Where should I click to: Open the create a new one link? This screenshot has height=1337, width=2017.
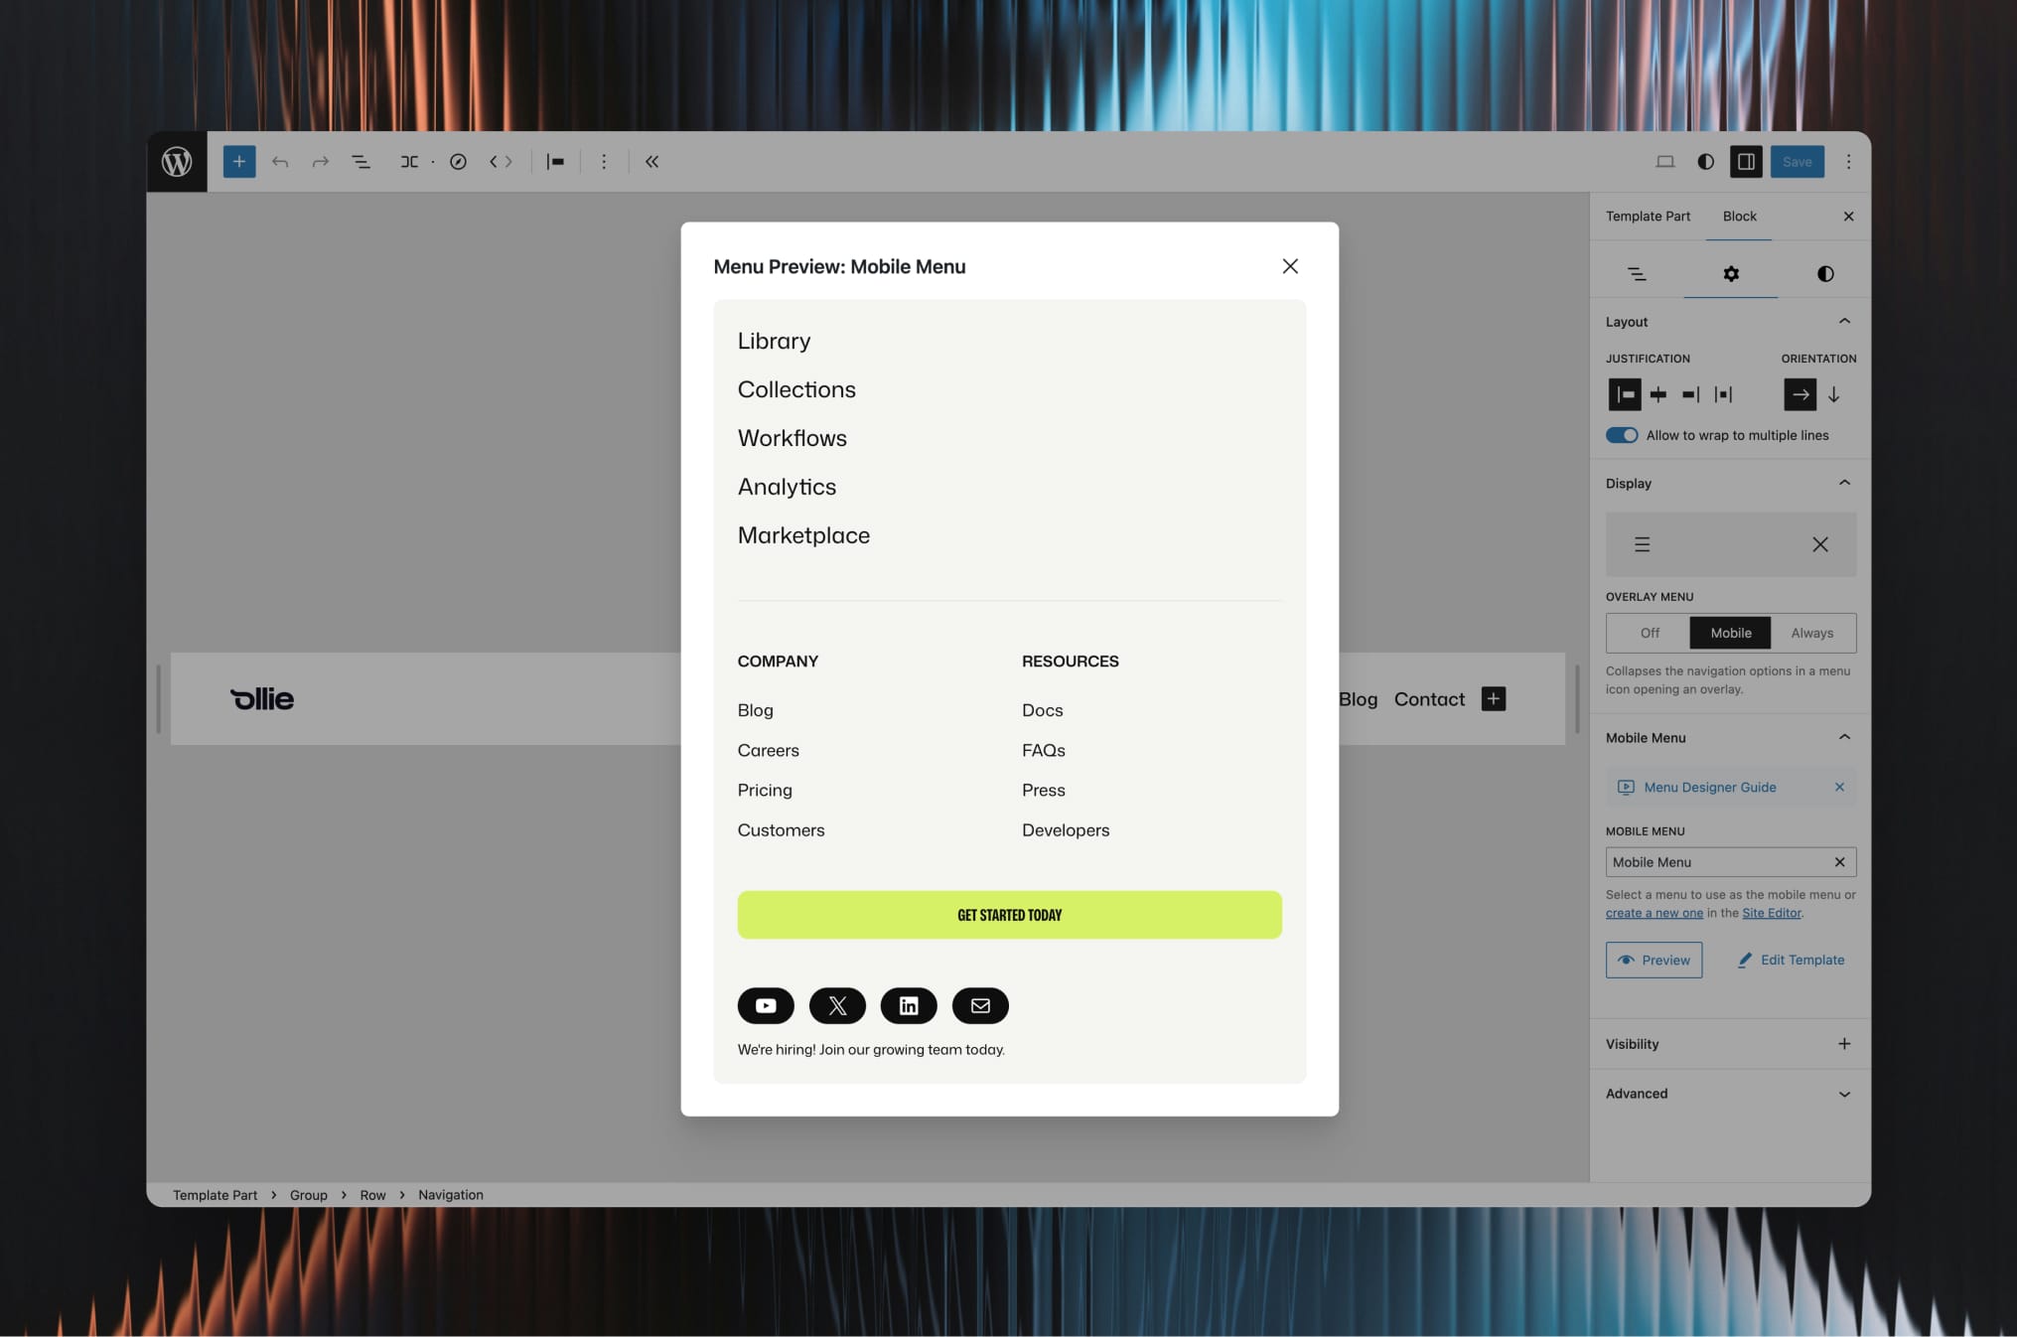[1654, 912]
